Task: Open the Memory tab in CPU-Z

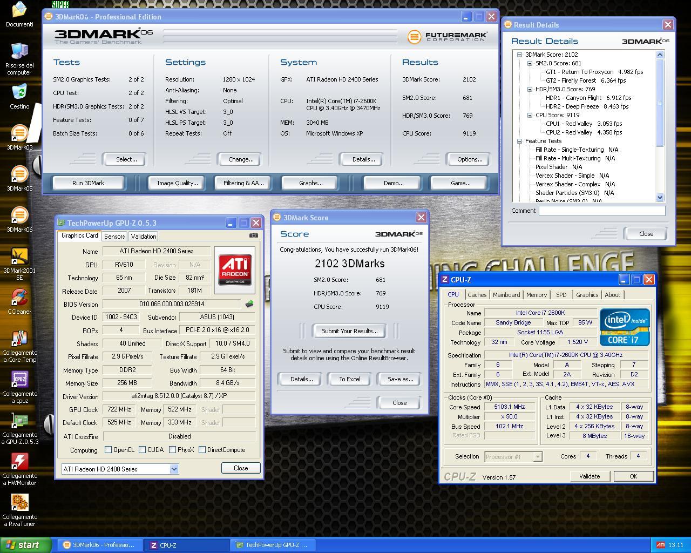Action: (x=536, y=295)
